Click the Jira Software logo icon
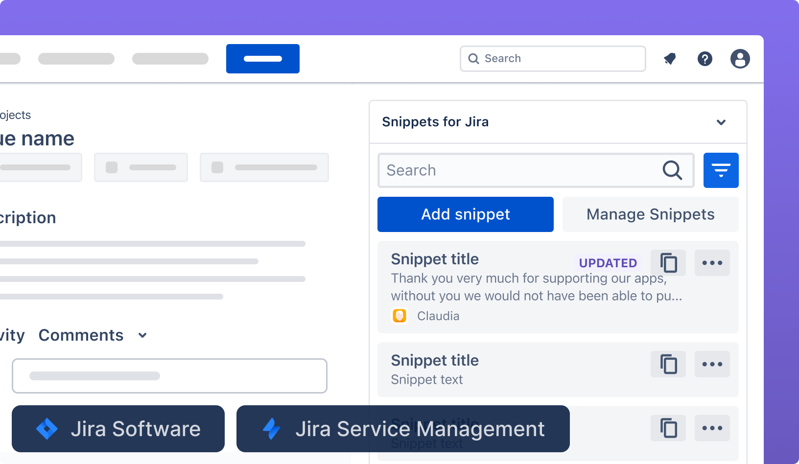The image size is (799, 464). click(47, 429)
